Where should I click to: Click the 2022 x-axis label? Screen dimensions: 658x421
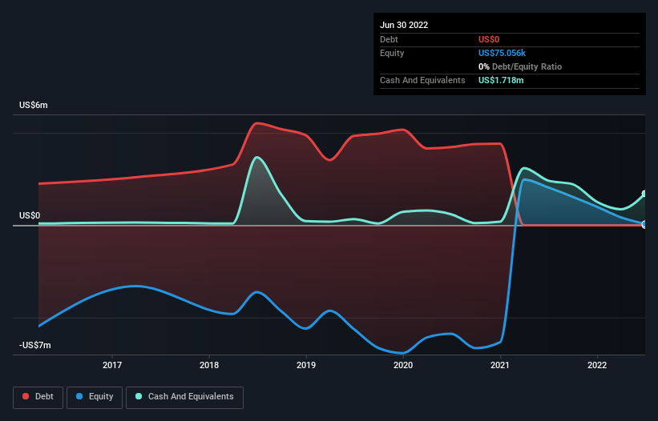(597, 365)
